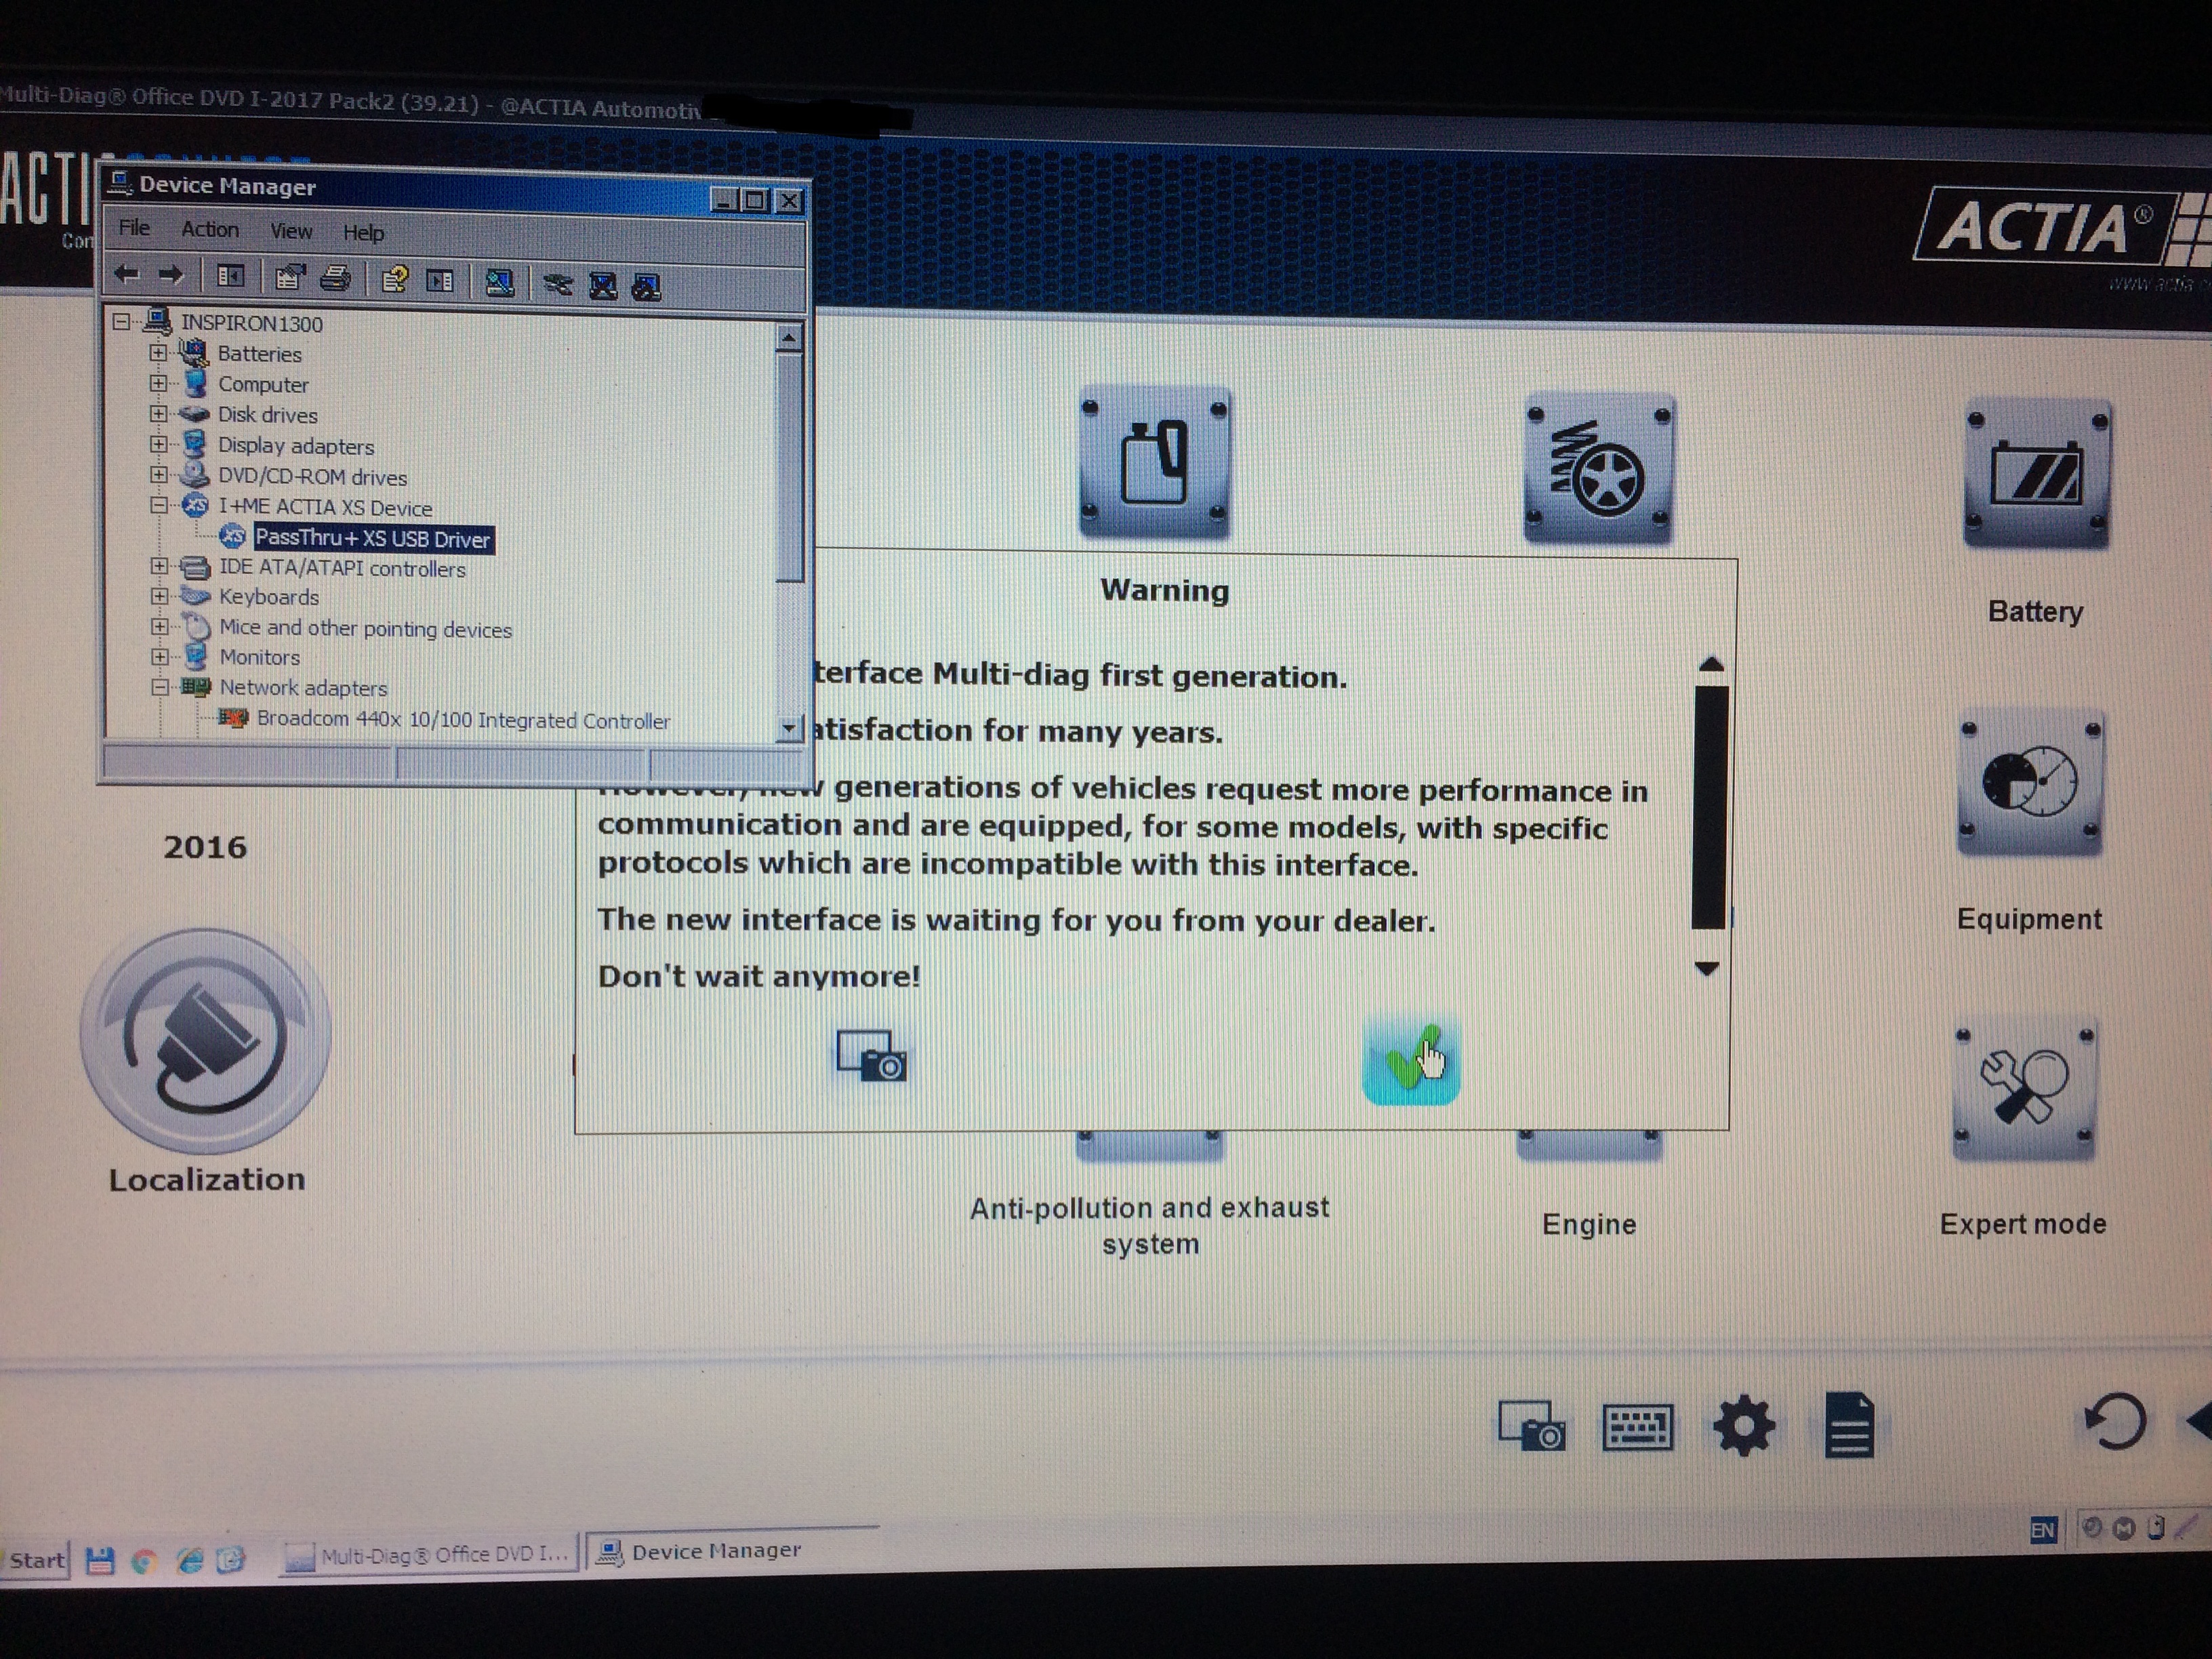Collapse the Network adapters tree node
Screen dimensions: 2212x1659
160,687
